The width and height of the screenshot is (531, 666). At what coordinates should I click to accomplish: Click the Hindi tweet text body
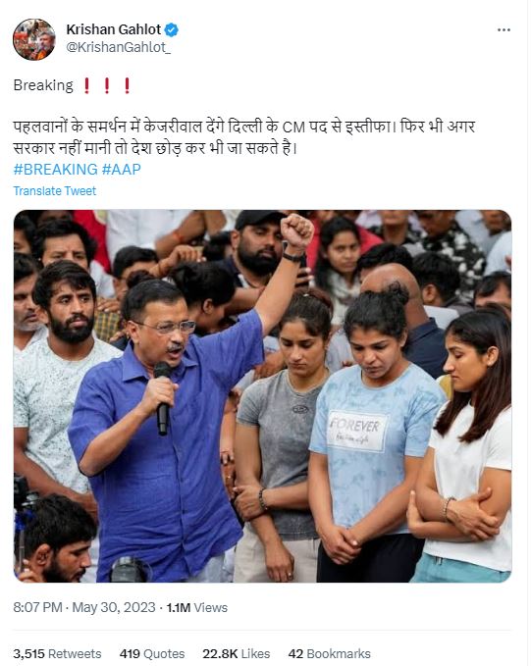pyautogui.click(x=244, y=137)
